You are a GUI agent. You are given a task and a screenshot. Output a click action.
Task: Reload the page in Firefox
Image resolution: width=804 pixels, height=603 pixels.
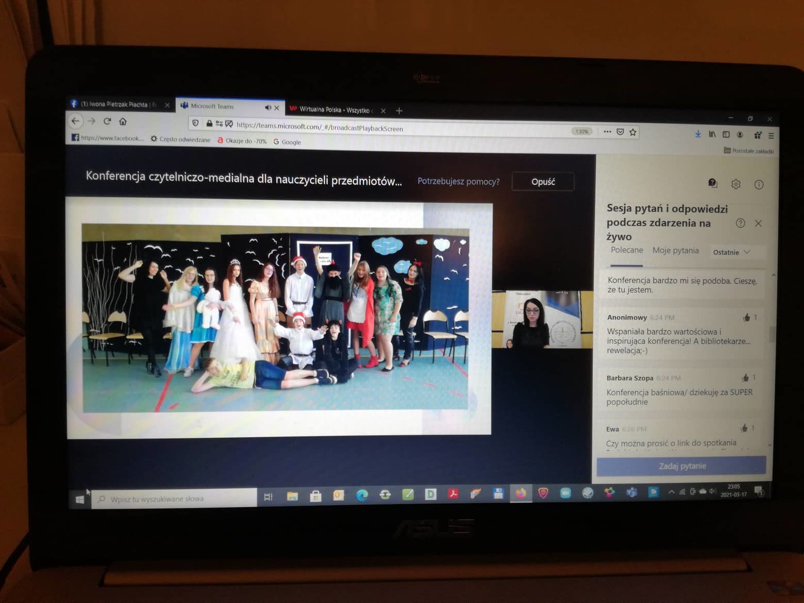tap(107, 121)
